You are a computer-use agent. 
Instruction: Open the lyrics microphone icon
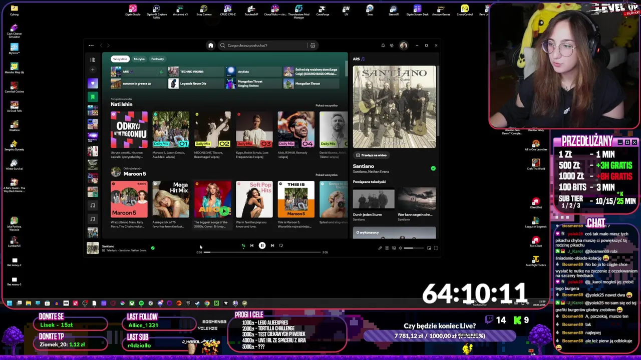[x=380, y=248]
